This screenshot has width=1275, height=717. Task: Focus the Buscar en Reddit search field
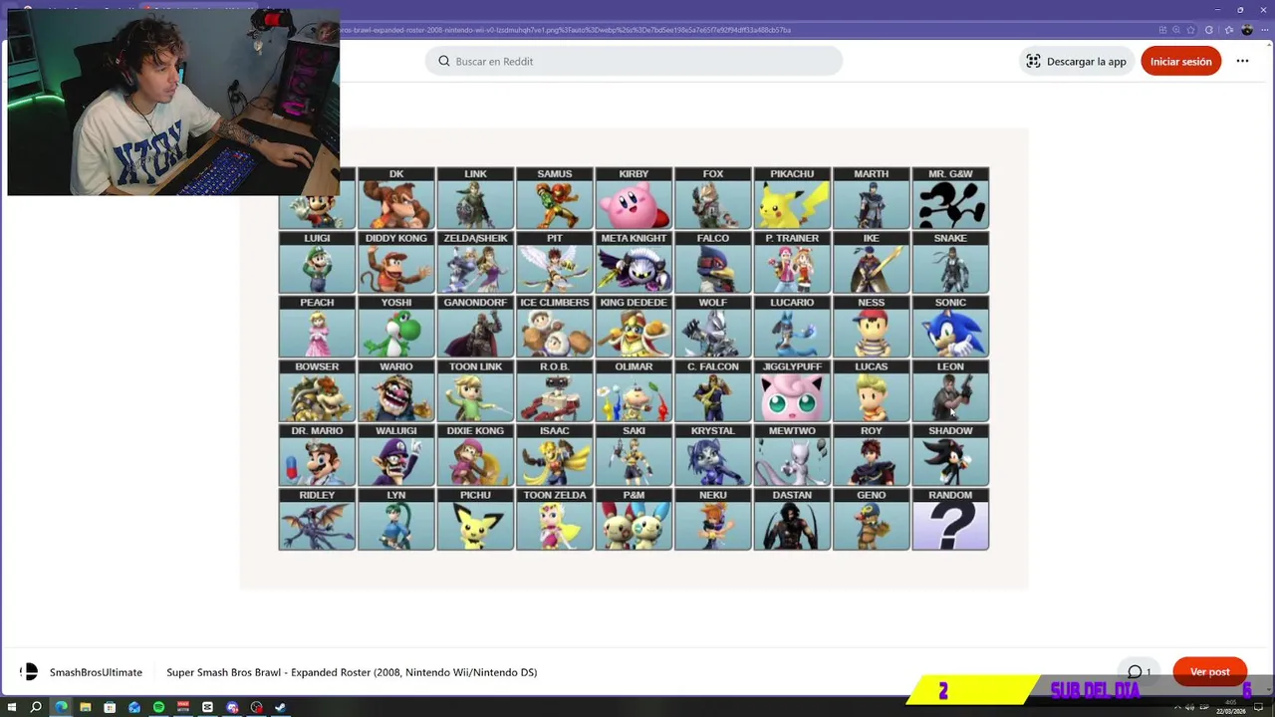pos(634,61)
